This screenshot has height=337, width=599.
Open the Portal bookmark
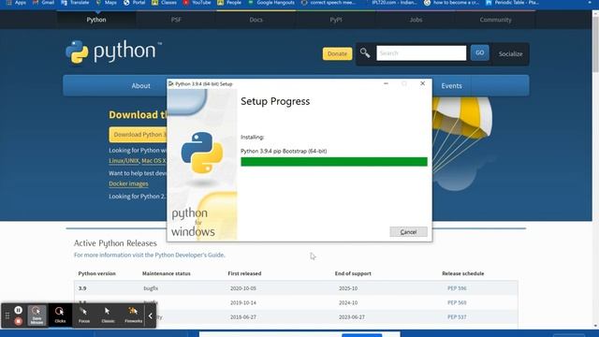[x=135, y=2]
